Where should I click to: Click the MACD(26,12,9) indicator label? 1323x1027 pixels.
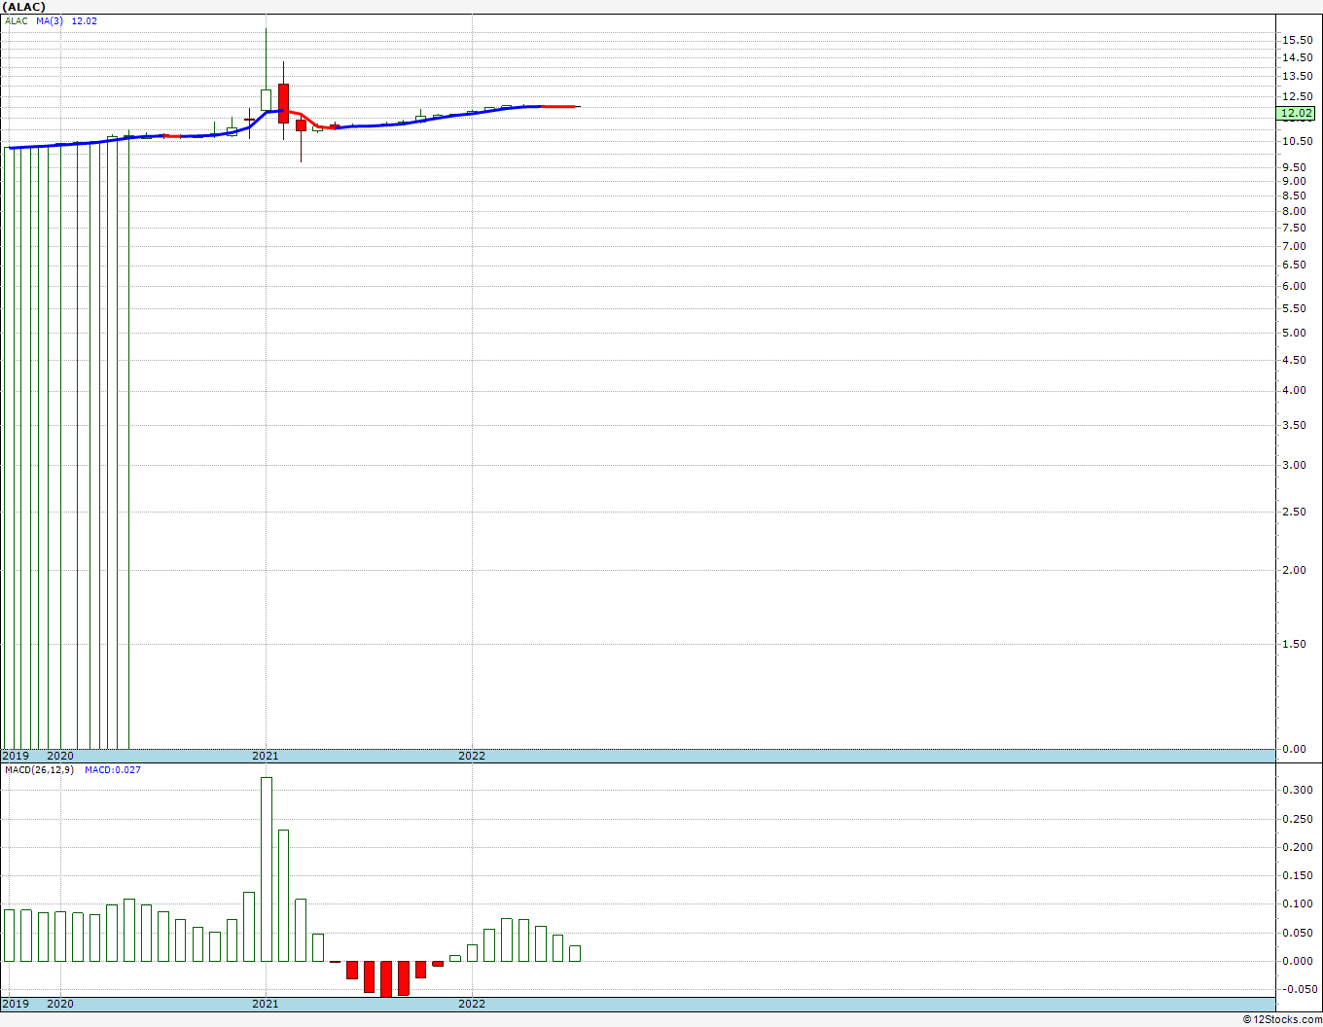39,769
